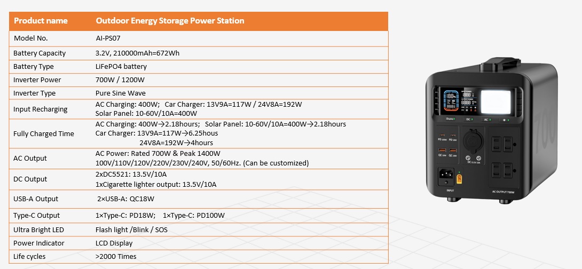Click the "LiFePO4 battery" value cell
Image resolution: width=582 pixels, height=269 pixels.
[x=121, y=67]
